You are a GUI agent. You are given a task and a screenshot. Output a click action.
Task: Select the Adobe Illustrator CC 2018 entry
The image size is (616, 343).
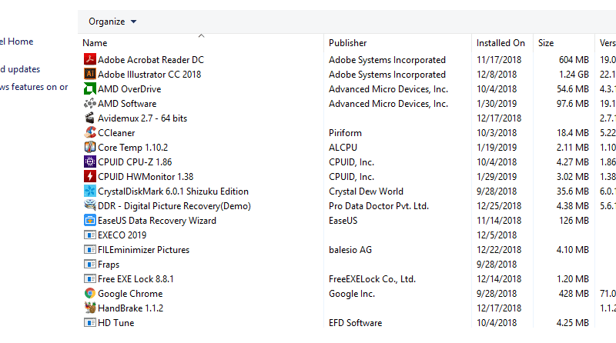[x=149, y=74]
